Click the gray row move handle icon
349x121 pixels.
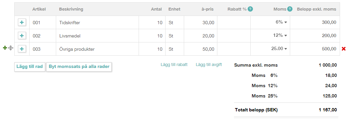tap(10, 48)
